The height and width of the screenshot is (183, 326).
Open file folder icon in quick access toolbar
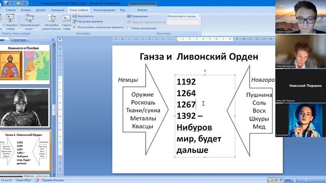coord(19,3)
